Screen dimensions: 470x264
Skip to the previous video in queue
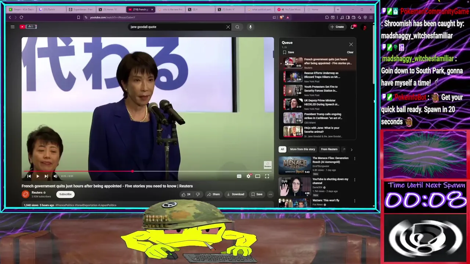click(29, 176)
